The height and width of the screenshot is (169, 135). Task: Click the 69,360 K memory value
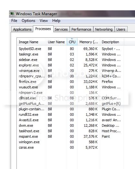tap(90, 49)
